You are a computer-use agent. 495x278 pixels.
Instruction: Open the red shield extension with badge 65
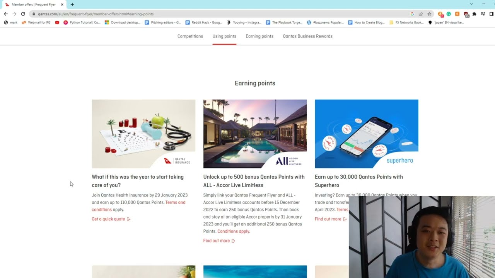466,14
